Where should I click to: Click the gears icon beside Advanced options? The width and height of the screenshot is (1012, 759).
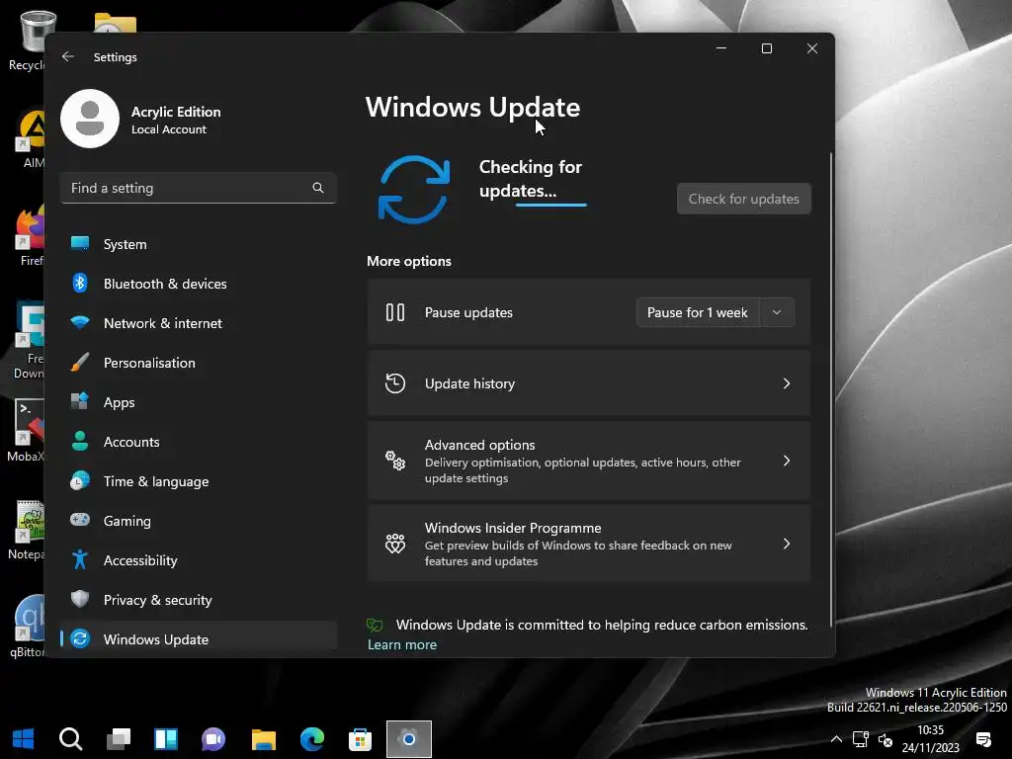click(x=395, y=461)
